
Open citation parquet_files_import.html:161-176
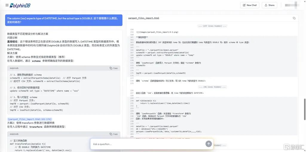click(x=30, y=119)
